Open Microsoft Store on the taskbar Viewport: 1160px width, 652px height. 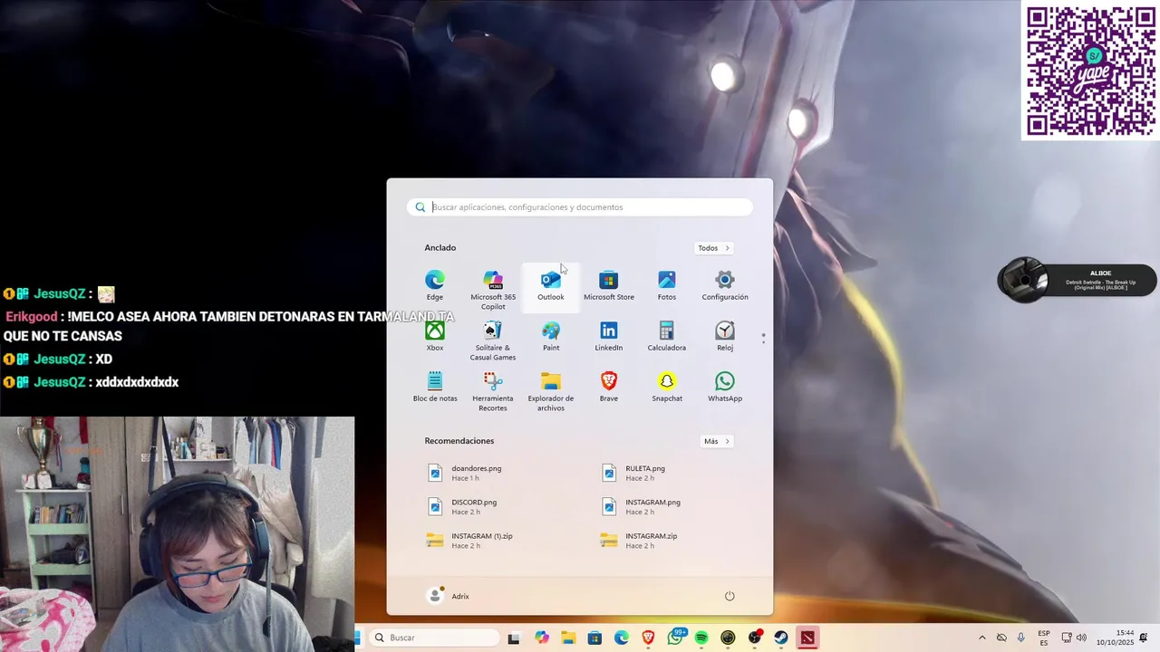coord(594,638)
